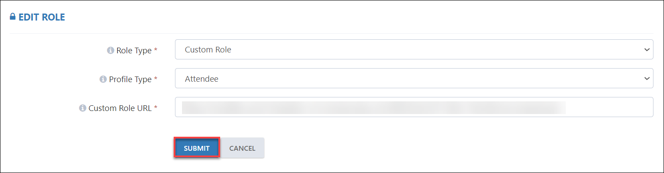Screen dimensions: 664x173
Task: Click the lock icon beside EDIT ROLE
Action: point(13,17)
